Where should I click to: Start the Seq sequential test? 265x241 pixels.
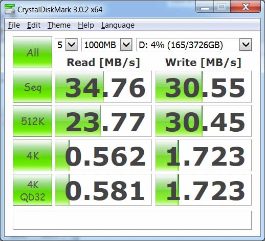click(32, 87)
